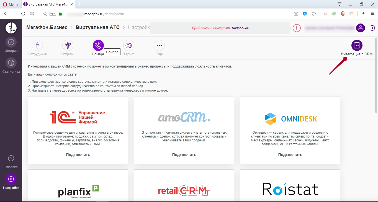Follow the Подробнее link in the banner

(x=240, y=28)
